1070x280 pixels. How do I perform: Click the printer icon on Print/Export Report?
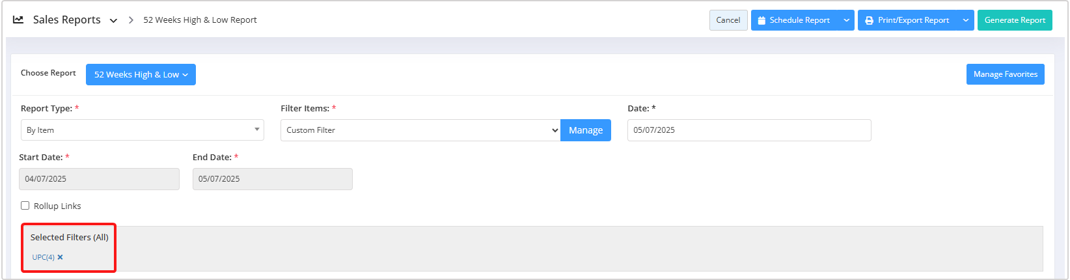pos(869,21)
